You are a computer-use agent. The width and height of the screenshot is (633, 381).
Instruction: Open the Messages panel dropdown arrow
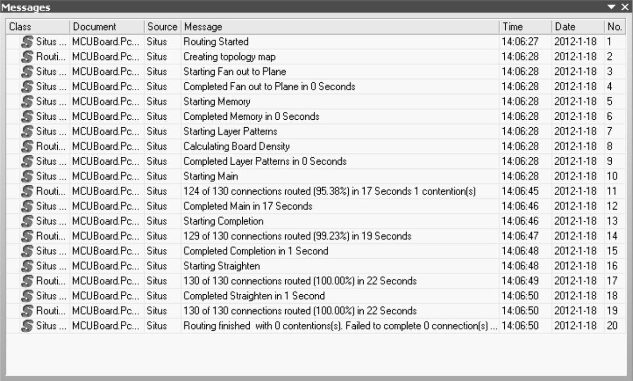point(612,7)
